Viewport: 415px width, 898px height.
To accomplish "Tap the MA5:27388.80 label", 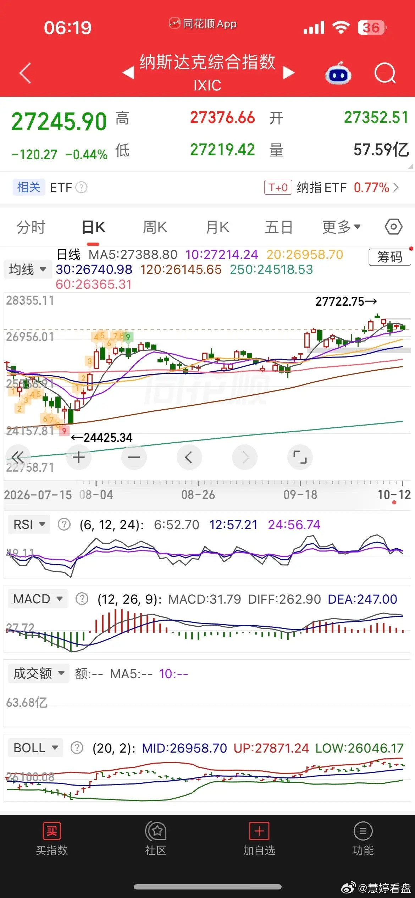I will (133, 255).
